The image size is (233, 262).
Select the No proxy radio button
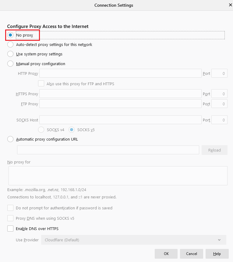click(10, 35)
